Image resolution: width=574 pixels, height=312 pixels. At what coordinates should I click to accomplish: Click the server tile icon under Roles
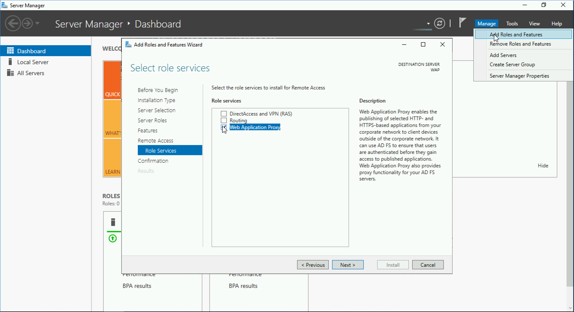click(113, 222)
